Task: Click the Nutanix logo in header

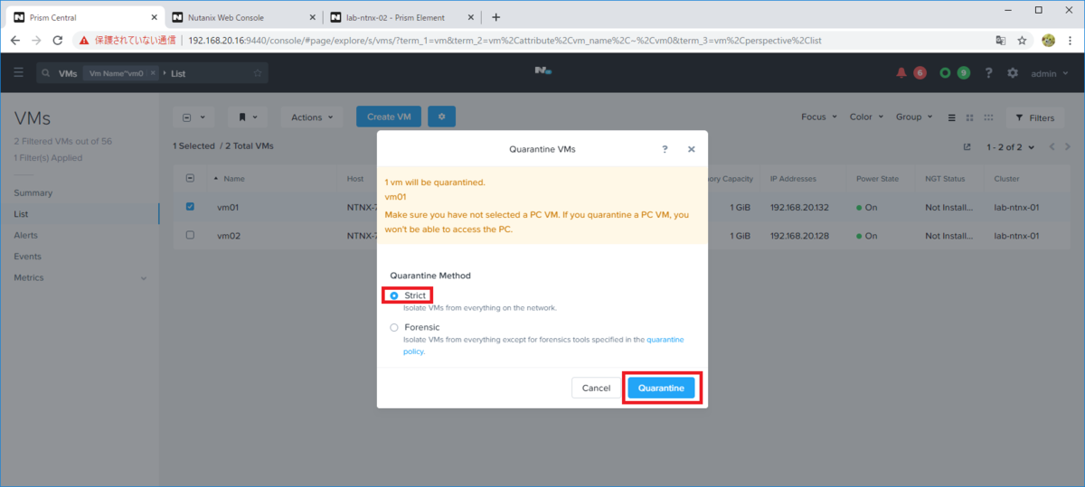Action: tap(542, 71)
